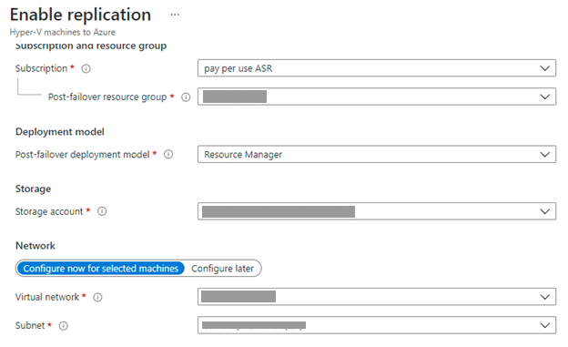The height and width of the screenshot is (347, 568).
Task: Open the Virtual network dropdown
Action: pos(377,297)
